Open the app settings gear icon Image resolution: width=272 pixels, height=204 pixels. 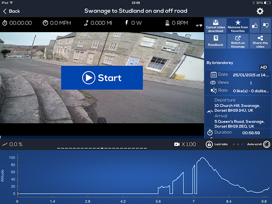click(x=260, y=11)
